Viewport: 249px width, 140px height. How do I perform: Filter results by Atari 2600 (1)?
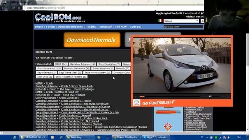[44, 77]
